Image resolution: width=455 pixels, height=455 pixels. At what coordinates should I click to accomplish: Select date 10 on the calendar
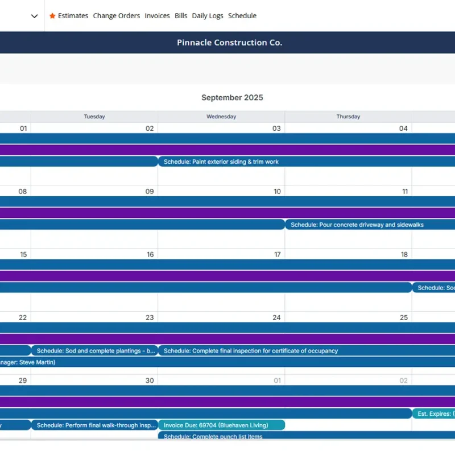click(x=277, y=191)
